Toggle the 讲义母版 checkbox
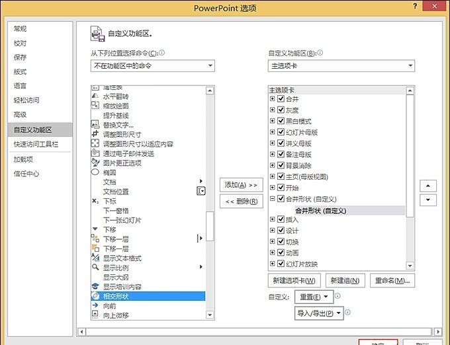The image size is (450, 345). coord(281,143)
